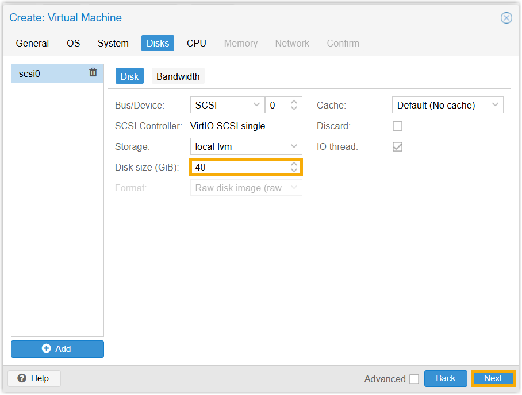
Task: Enable the Discard checkbox
Action: pos(397,126)
